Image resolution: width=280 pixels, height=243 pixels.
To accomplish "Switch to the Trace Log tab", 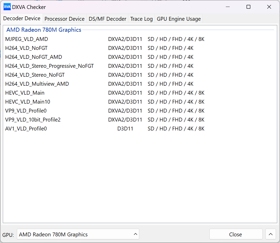I will point(142,19).
